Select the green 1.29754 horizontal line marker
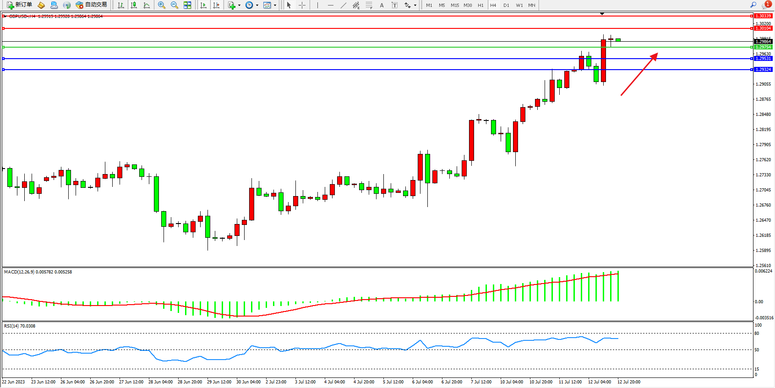 click(x=763, y=47)
